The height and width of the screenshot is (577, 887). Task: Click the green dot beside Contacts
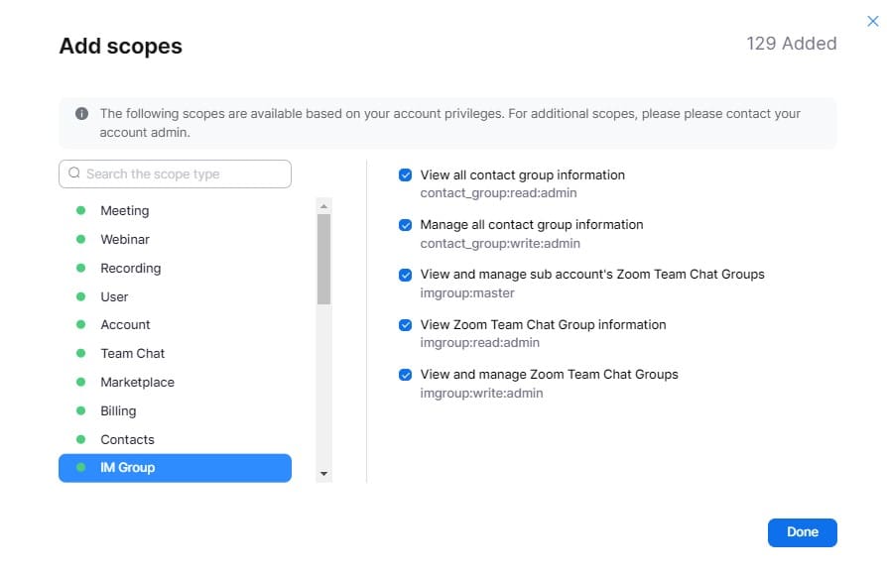81,439
